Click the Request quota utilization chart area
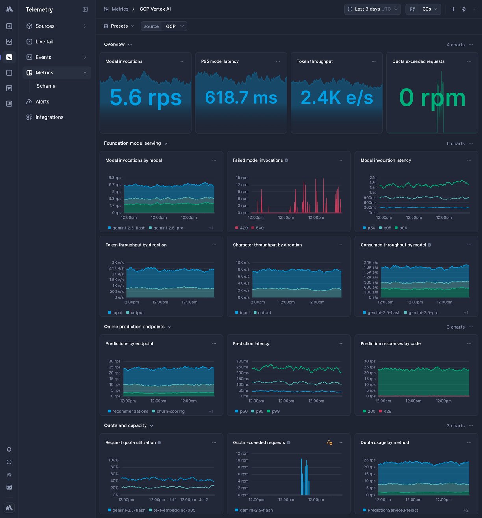Screen dimensions: 482x518 click(168, 477)
